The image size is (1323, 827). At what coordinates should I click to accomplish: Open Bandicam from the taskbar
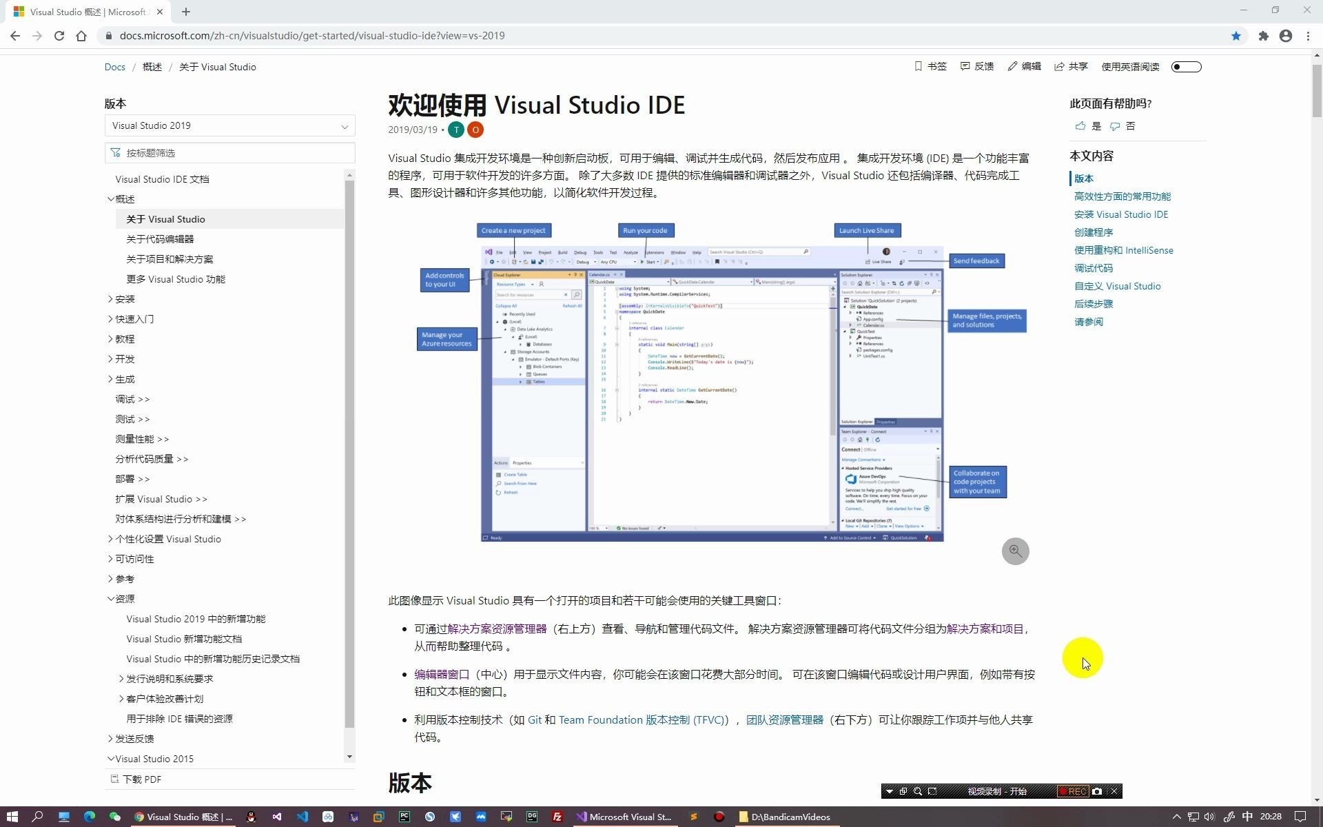click(719, 817)
